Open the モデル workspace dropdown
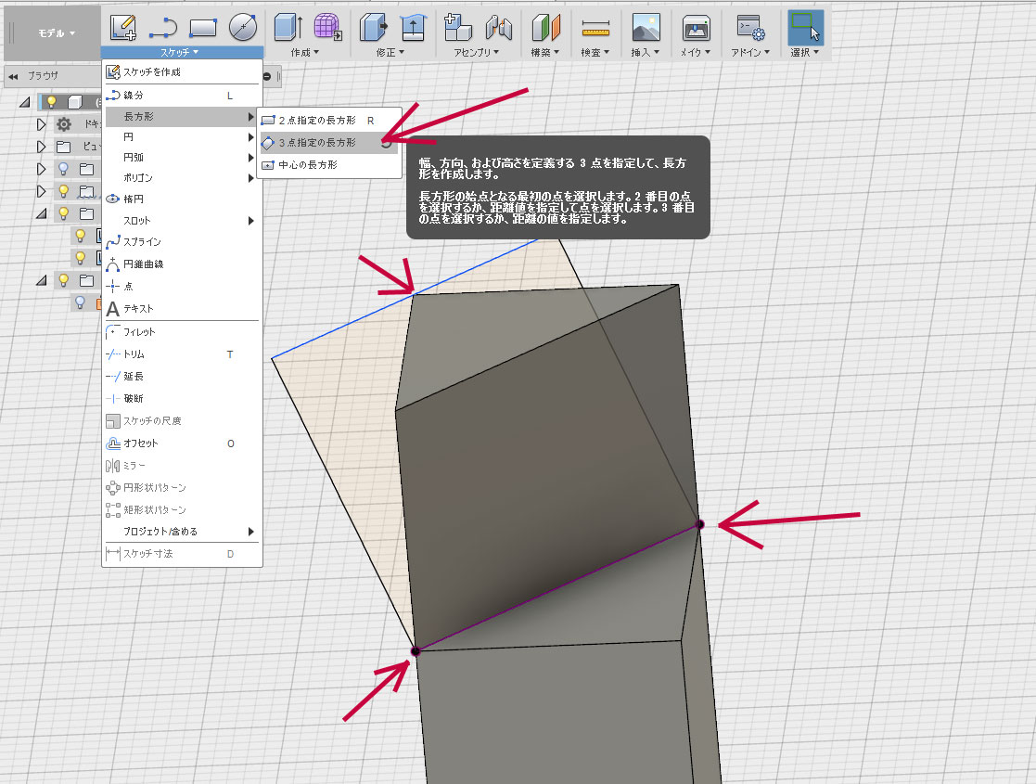The image size is (1036, 784). 58,32
